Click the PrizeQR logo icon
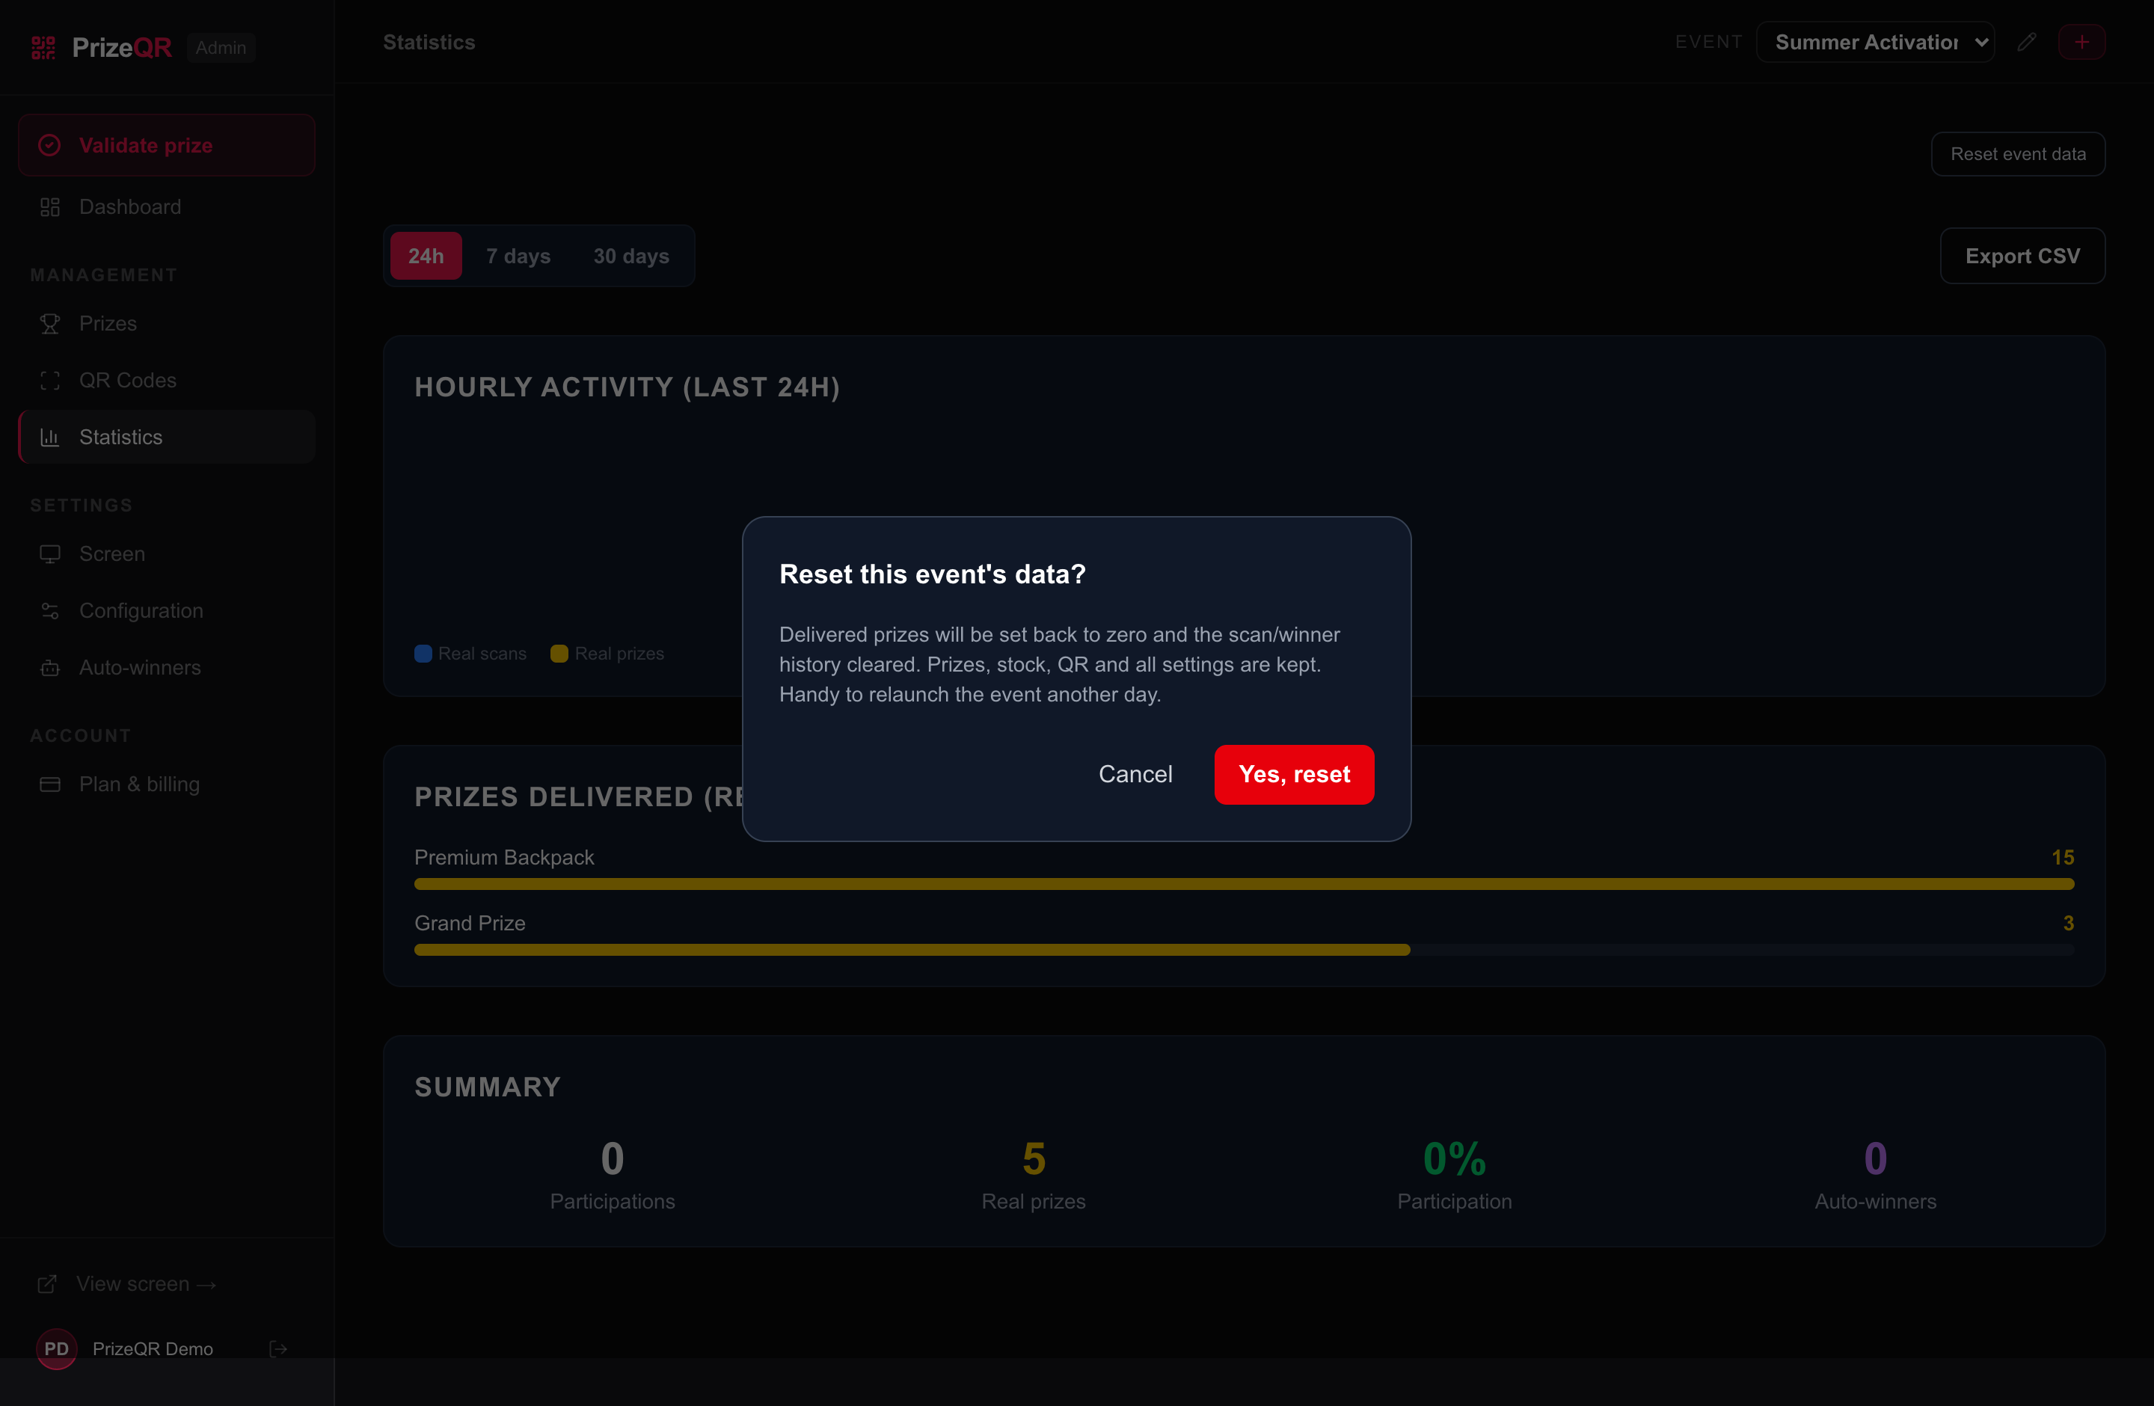The width and height of the screenshot is (2154, 1406). (x=43, y=47)
